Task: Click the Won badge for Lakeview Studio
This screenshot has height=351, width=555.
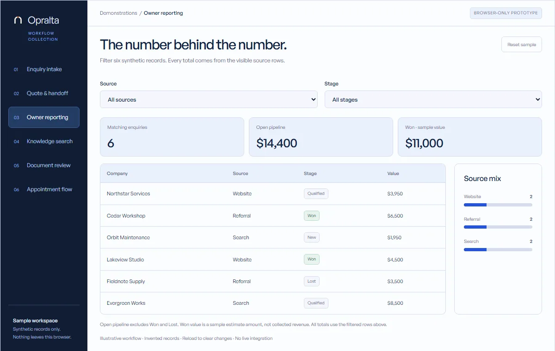Action: click(x=312, y=260)
